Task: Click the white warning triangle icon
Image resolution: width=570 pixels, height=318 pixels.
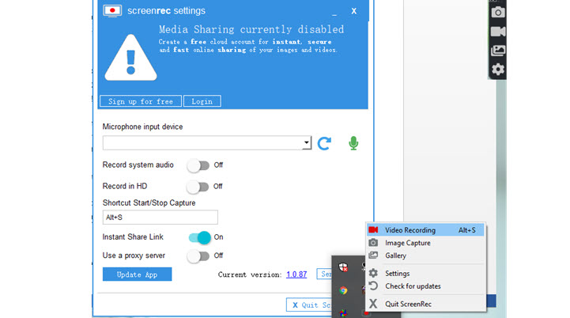Action: point(130,58)
